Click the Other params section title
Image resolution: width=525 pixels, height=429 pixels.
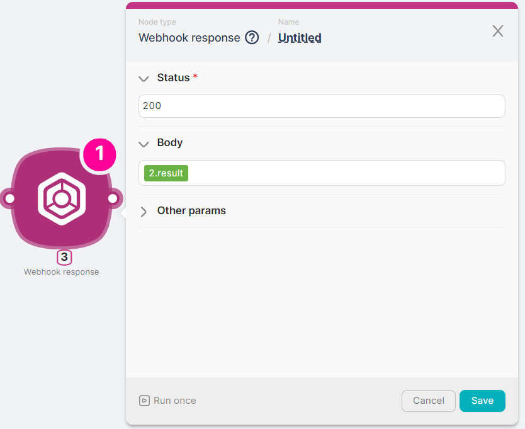(191, 211)
